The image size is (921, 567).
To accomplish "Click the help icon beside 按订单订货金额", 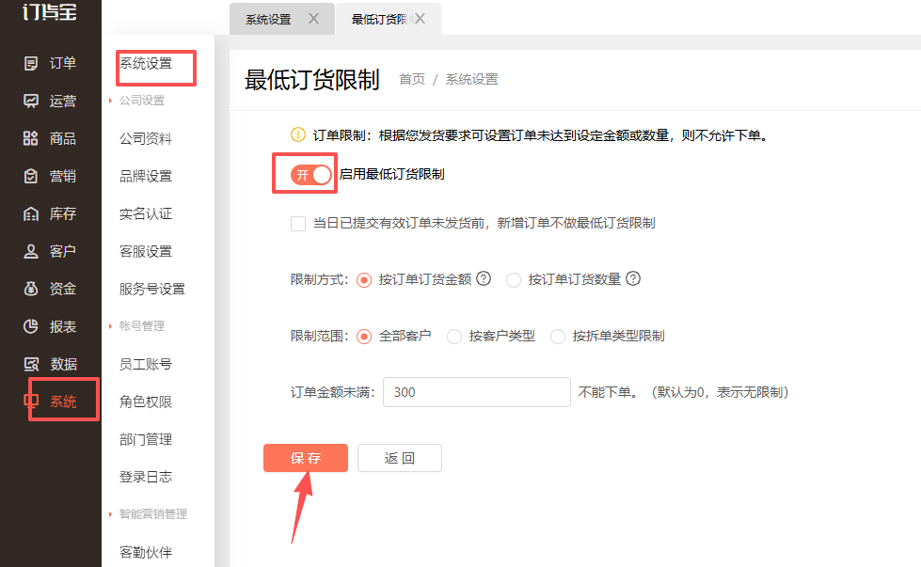I will 484,279.
